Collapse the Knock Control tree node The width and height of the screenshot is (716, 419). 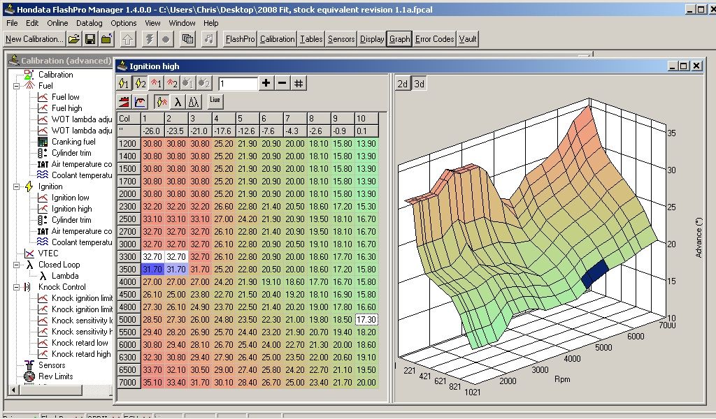[17, 287]
